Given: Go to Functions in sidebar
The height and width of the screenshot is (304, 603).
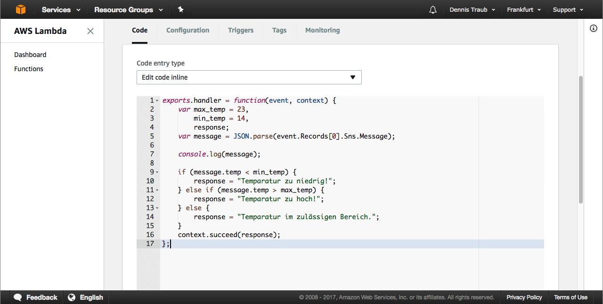Looking at the screenshot, I should pos(29,69).
